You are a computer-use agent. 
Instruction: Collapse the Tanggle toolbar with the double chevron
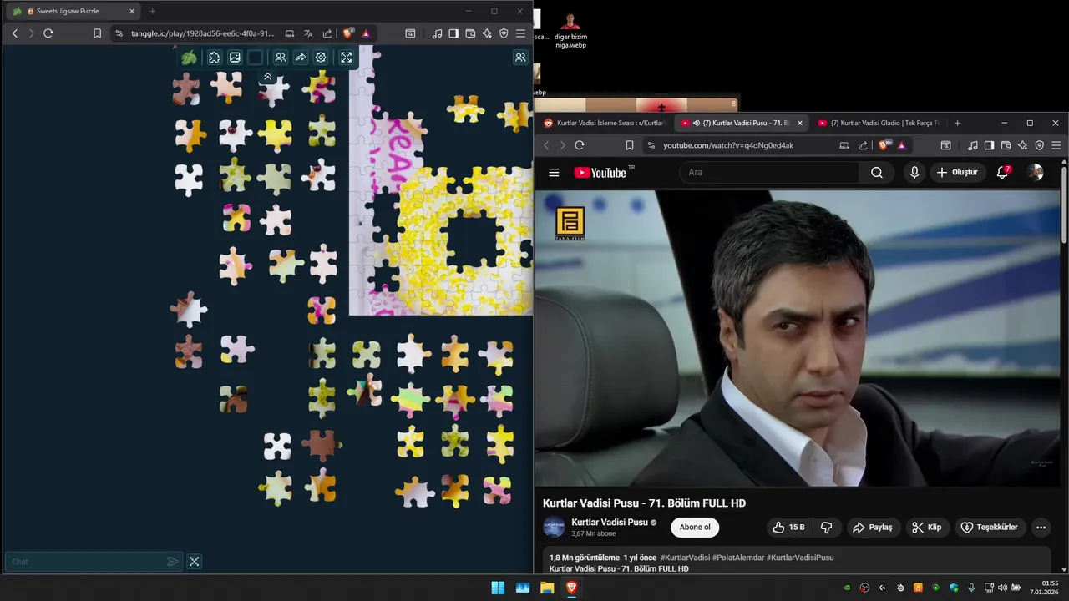click(x=268, y=77)
